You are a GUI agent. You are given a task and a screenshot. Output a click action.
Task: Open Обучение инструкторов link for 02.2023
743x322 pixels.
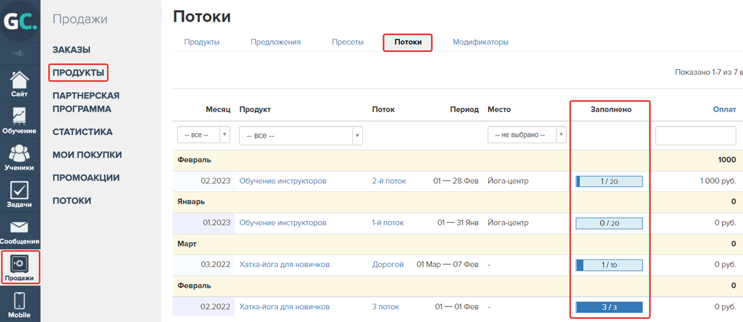coord(283,181)
